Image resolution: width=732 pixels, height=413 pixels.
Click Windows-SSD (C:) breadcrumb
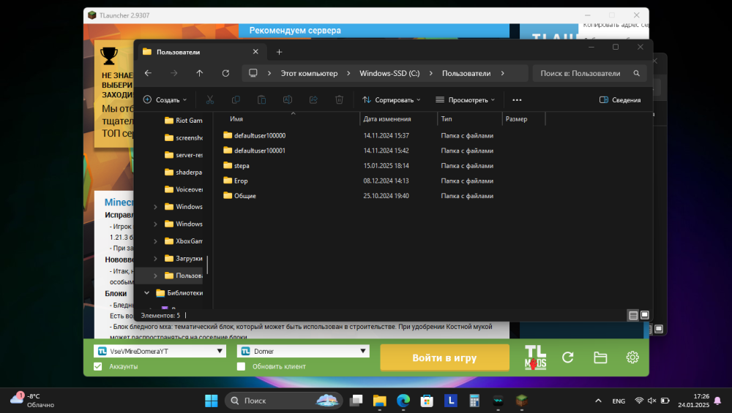coord(389,73)
